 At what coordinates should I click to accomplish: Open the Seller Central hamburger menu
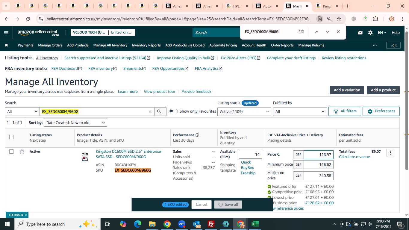6,33
